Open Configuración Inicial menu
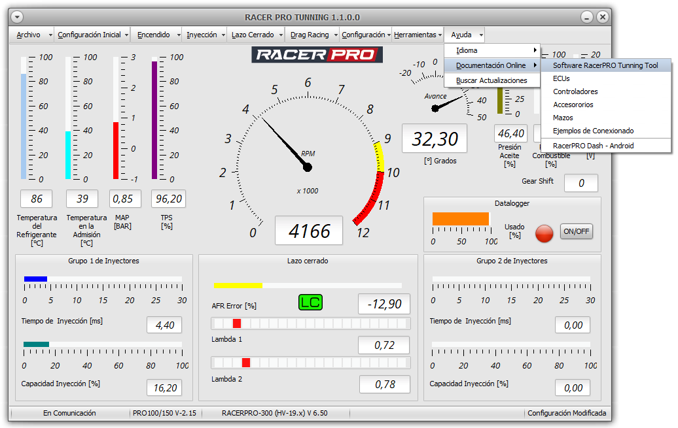Screen dimensions: 678x428 [90, 35]
